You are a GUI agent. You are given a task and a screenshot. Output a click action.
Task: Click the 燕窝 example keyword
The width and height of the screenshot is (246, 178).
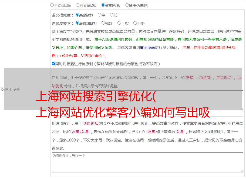coord(189,78)
